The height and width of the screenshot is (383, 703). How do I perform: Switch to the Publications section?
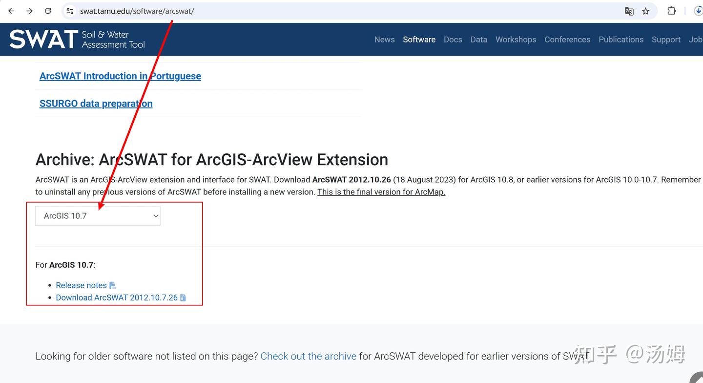621,40
